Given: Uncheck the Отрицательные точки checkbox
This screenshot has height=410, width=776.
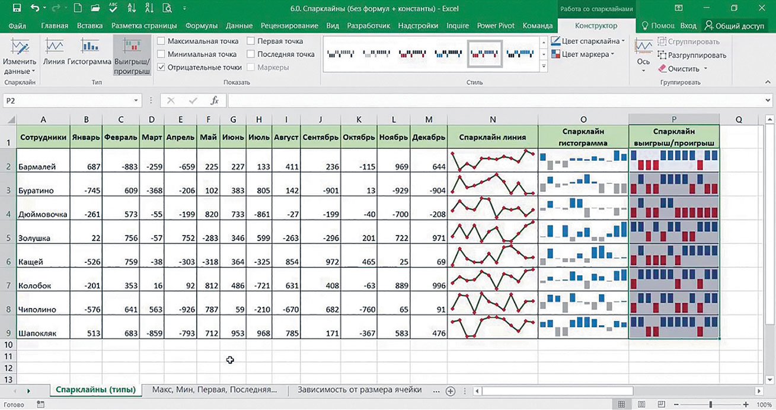Looking at the screenshot, I should pos(161,68).
